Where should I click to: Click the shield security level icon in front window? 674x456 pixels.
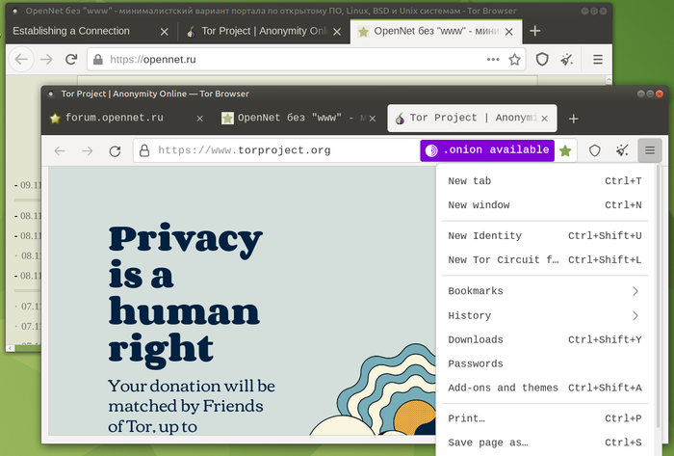[594, 150]
